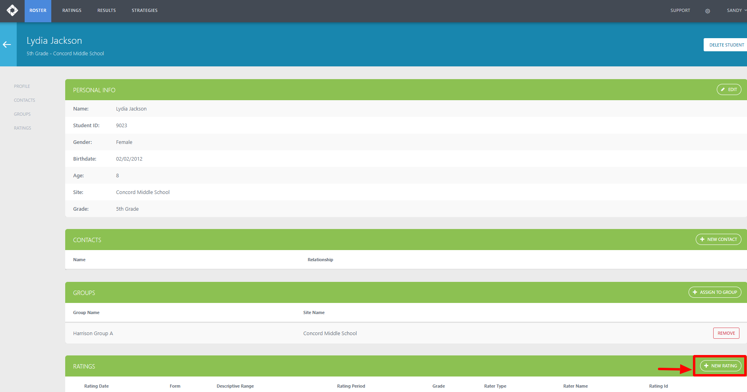This screenshot has width=747, height=392.
Task: Create a New Rating
Action: [720, 366]
